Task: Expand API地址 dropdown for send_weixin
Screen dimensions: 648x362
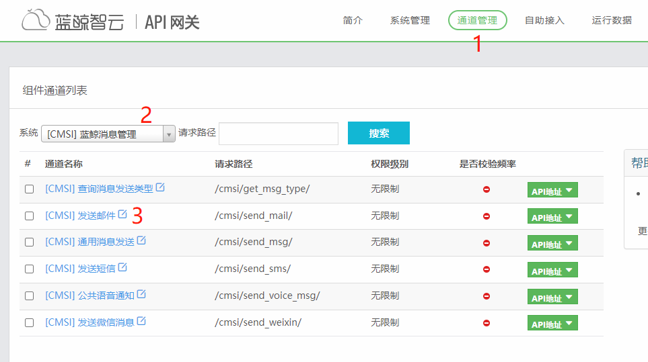Action: (x=552, y=323)
